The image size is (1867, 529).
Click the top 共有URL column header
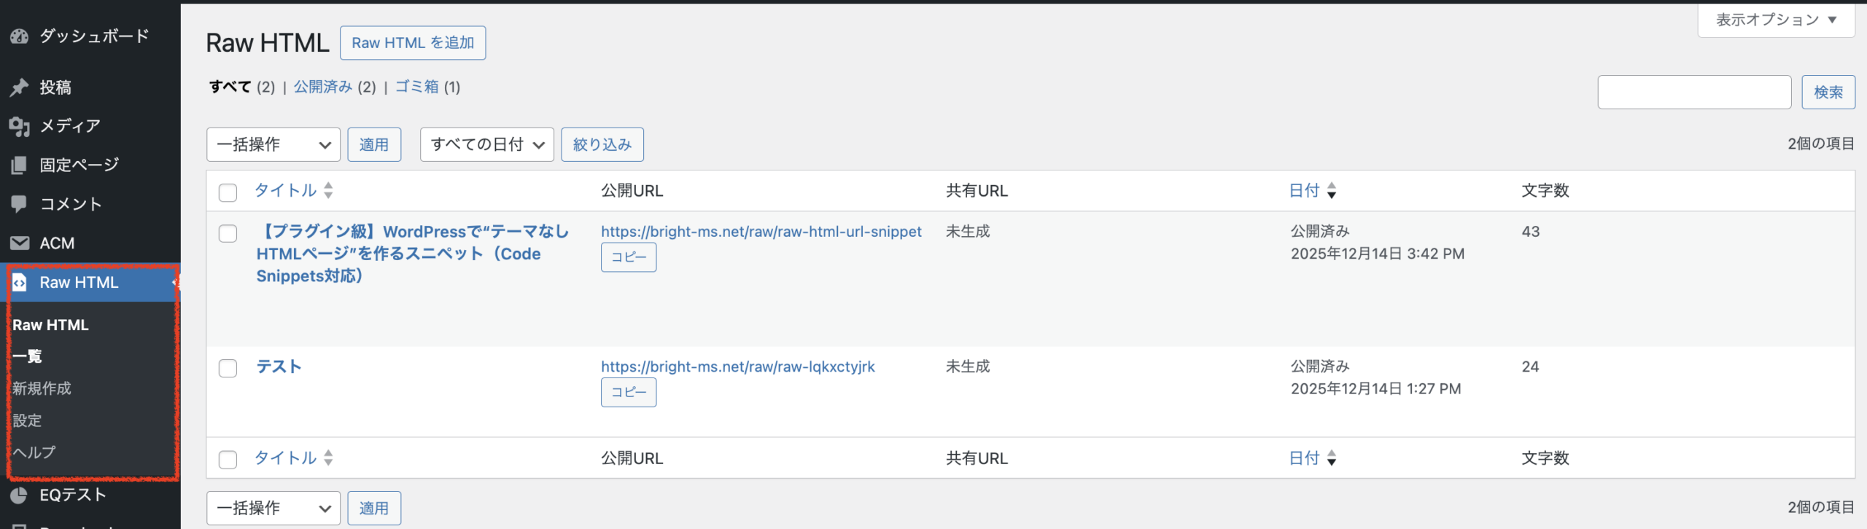pyautogui.click(x=977, y=191)
